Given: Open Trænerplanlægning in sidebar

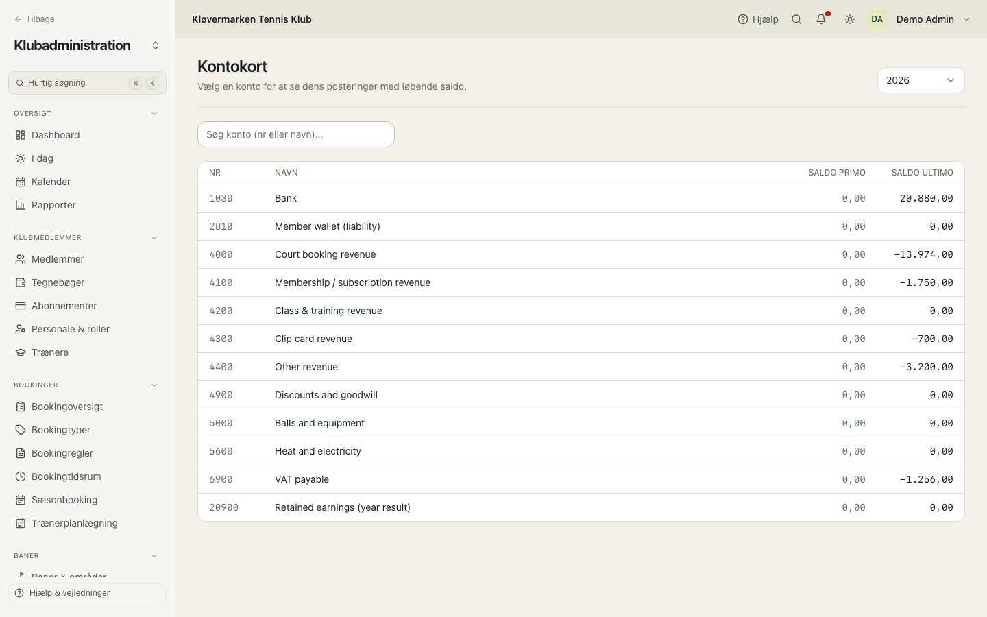Looking at the screenshot, I should point(87,523).
